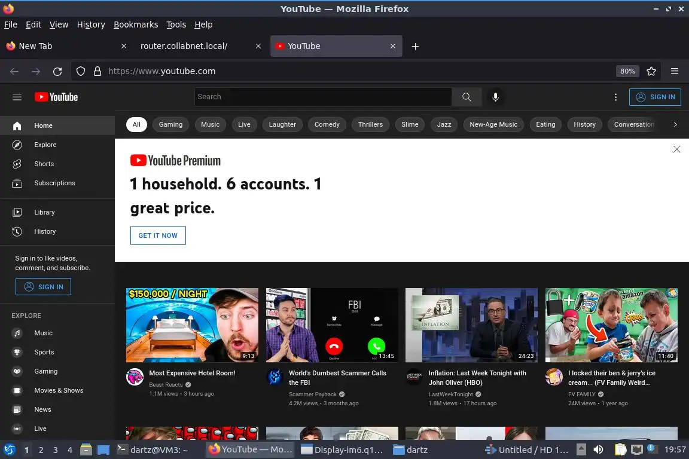Image resolution: width=689 pixels, height=459 pixels.
Task: Select the Slime filter chip
Action: pyautogui.click(x=410, y=125)
